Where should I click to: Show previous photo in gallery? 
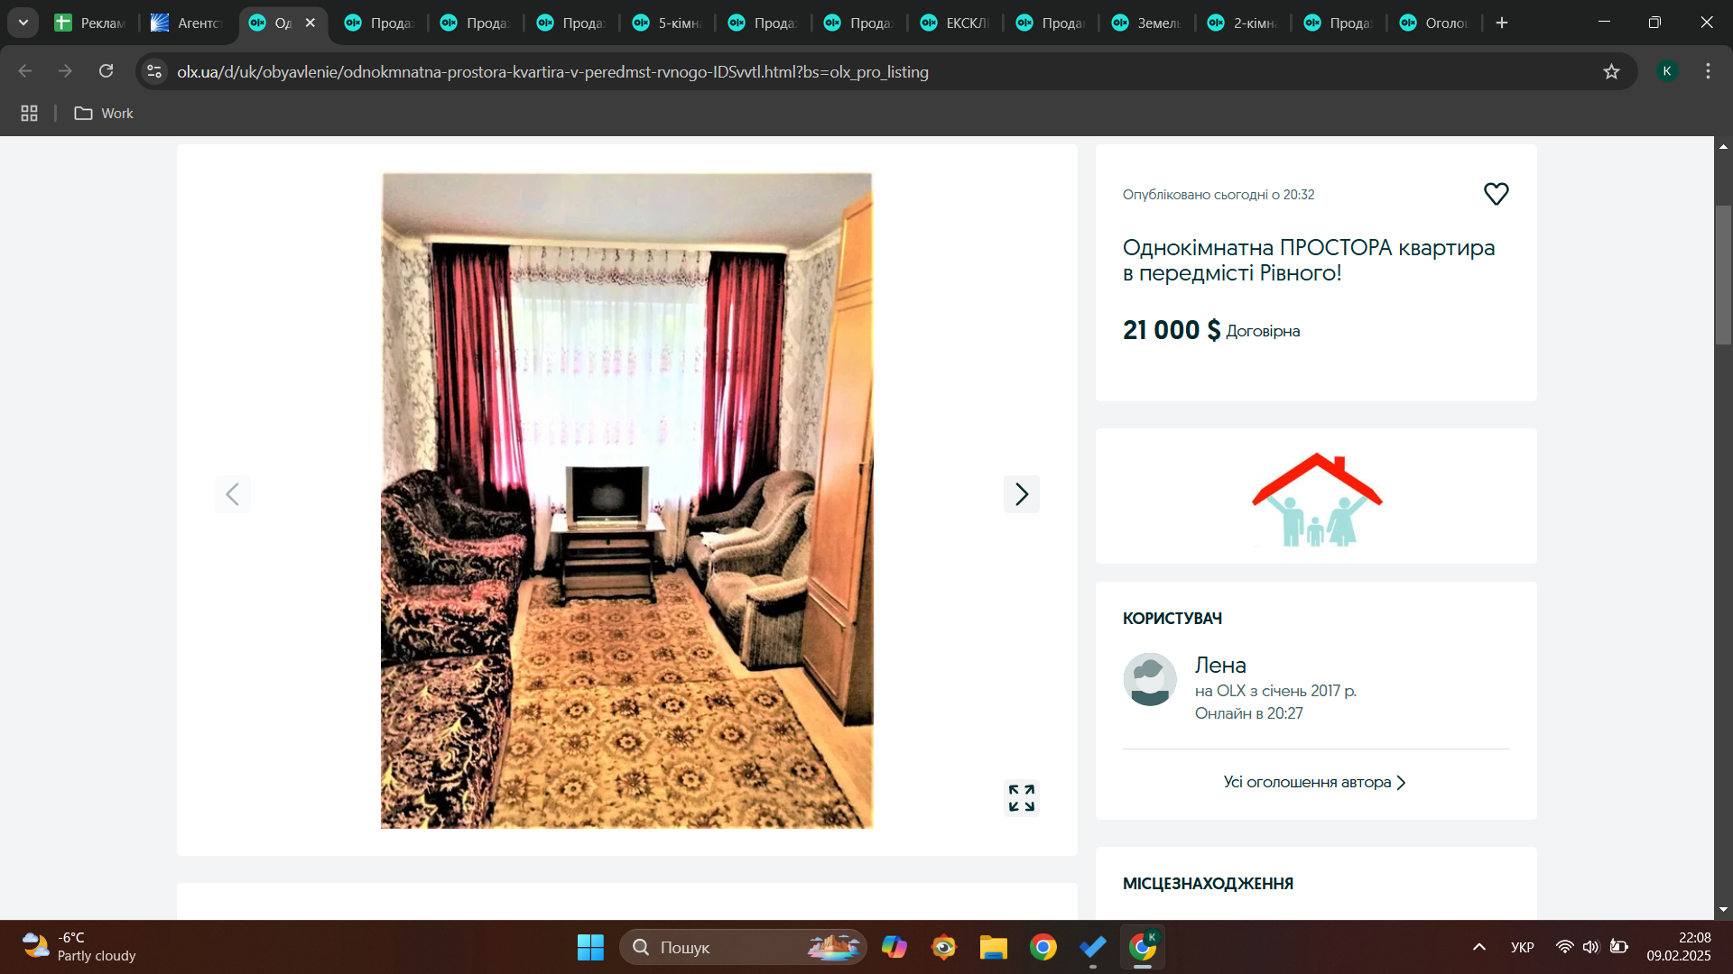click(233, 494)
